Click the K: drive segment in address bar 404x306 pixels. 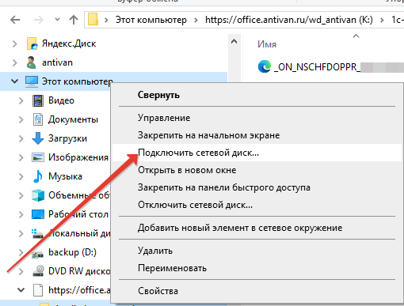pyautogui.click(x=289, y=20)
